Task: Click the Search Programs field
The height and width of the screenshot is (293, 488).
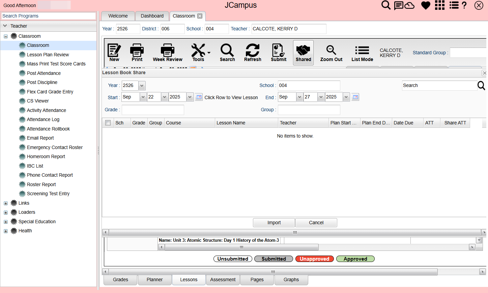Action: pos(49,16)
